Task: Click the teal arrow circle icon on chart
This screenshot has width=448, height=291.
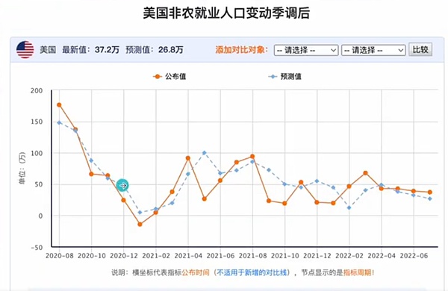Action: click(122, 185)
